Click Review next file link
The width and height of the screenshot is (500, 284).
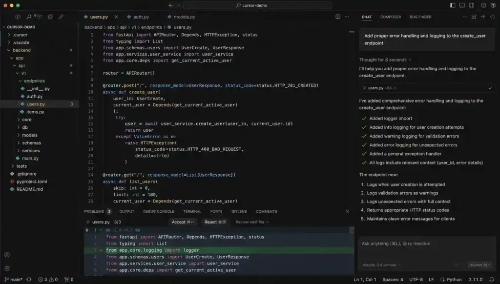(252, 222)
